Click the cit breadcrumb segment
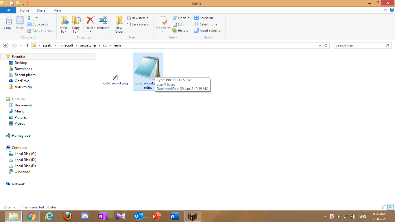The image size is (395, 222). click(105, 45)
